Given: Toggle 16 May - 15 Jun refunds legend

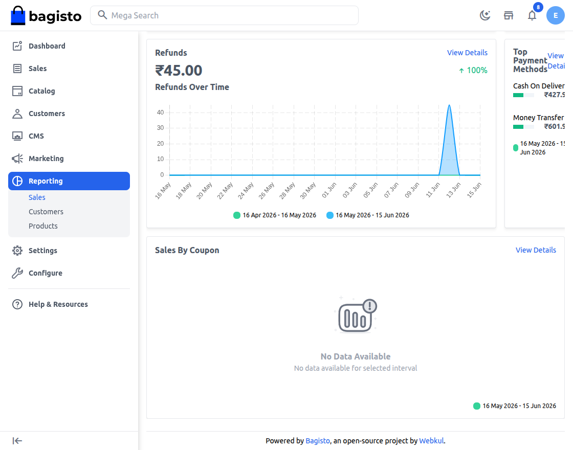Looking at the screenshot, I should click(368, 215).
